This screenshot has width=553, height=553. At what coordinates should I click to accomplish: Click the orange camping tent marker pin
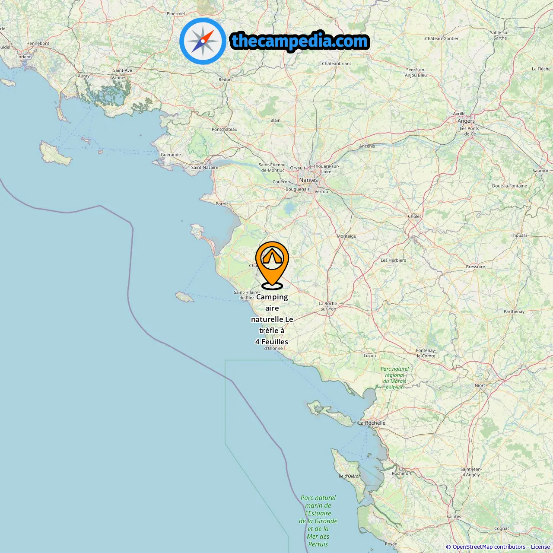pos(272,265)
